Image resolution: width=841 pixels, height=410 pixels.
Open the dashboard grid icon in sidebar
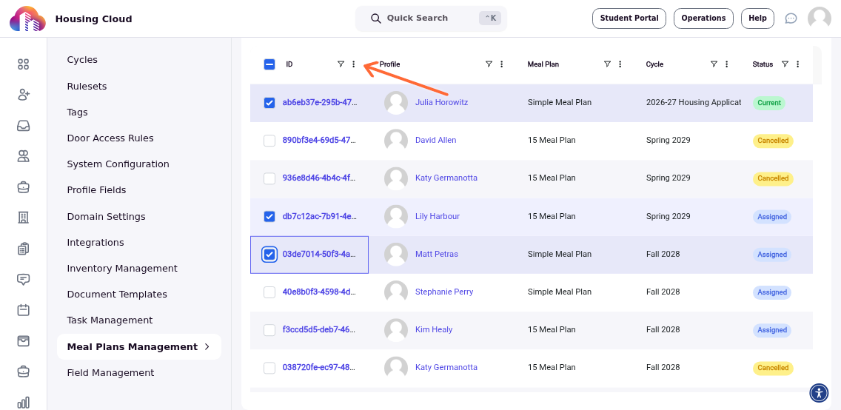pyautogui.click(x=23, y=64)
